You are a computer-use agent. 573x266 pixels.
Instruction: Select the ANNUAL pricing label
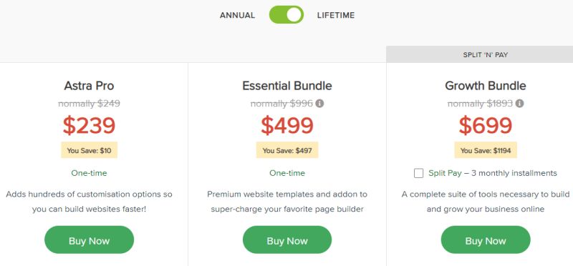(x=237, y=15)
